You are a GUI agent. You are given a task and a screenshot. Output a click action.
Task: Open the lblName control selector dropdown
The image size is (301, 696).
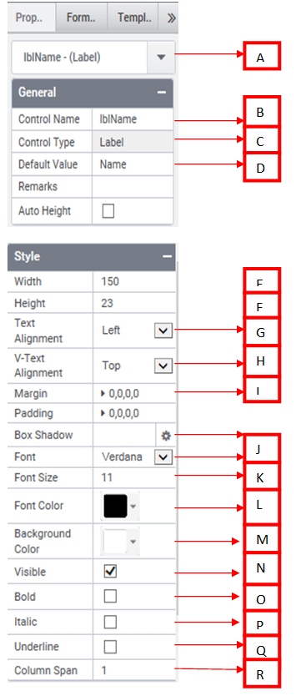(161, 58)
